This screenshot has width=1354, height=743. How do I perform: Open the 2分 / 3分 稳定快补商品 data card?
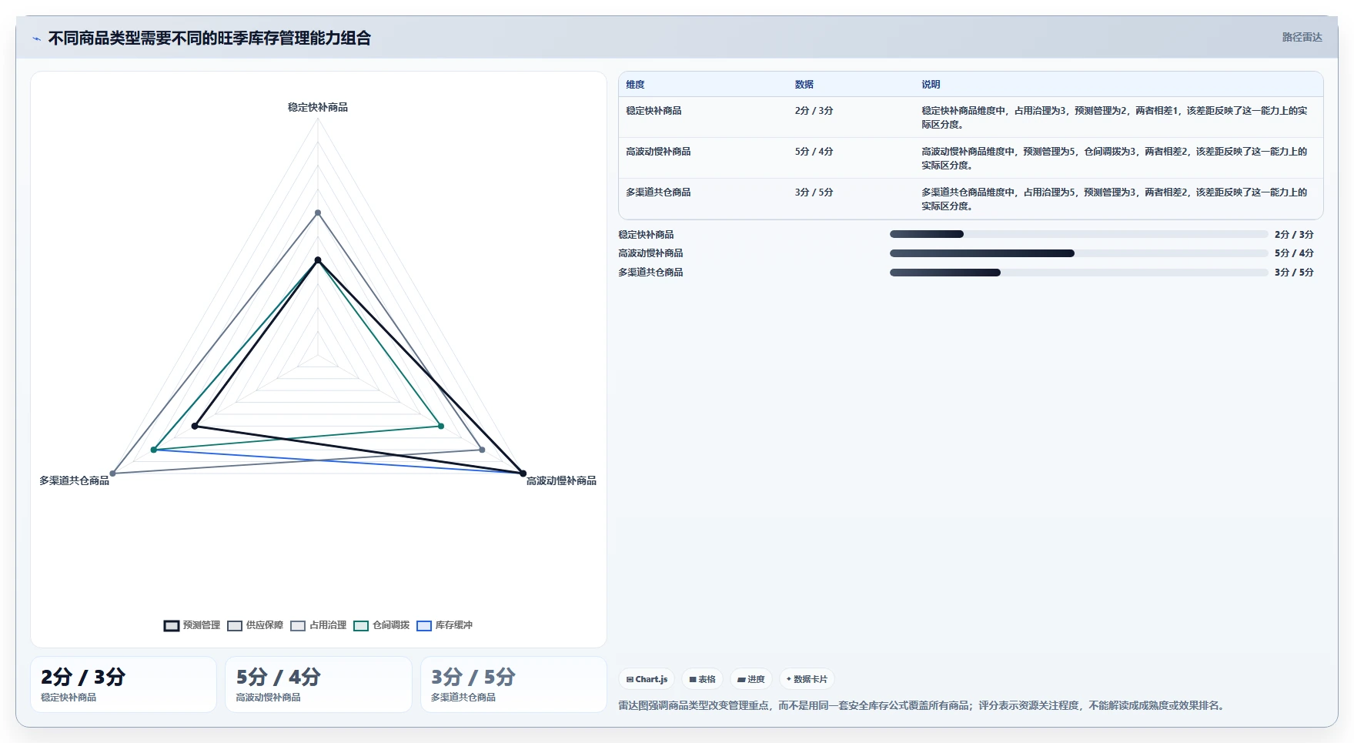point(123,684)
